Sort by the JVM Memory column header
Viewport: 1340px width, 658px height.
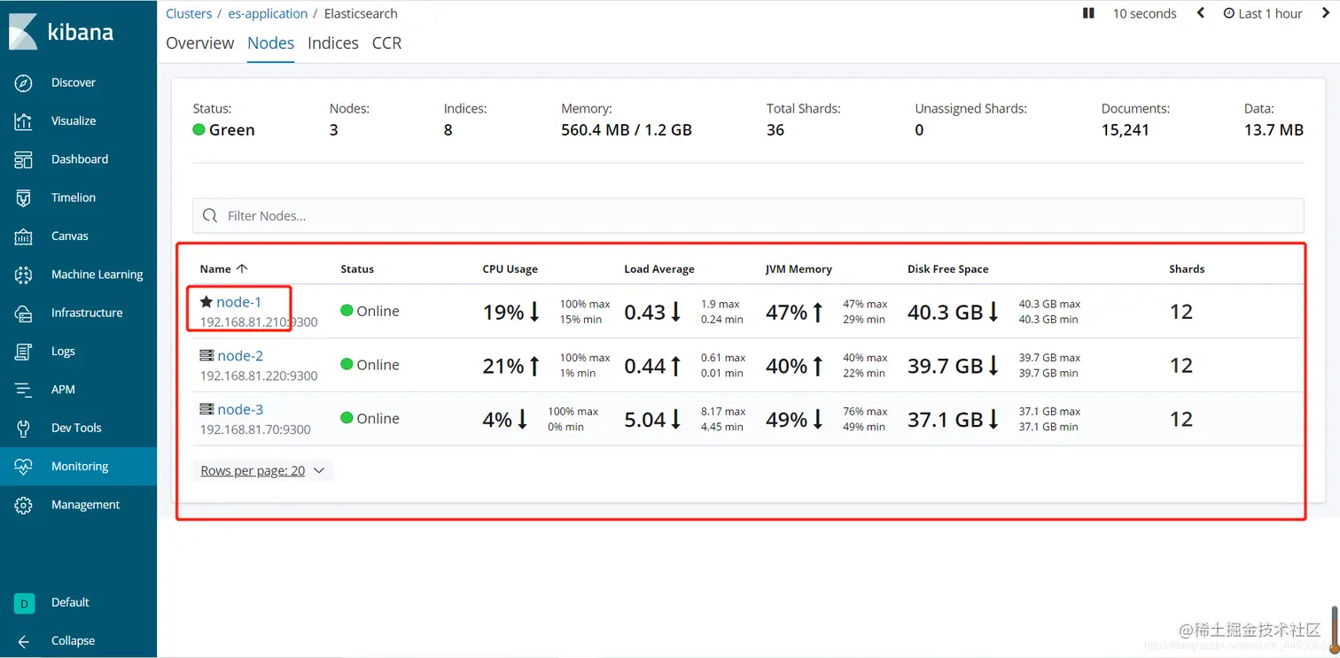(x=799, y=268)
